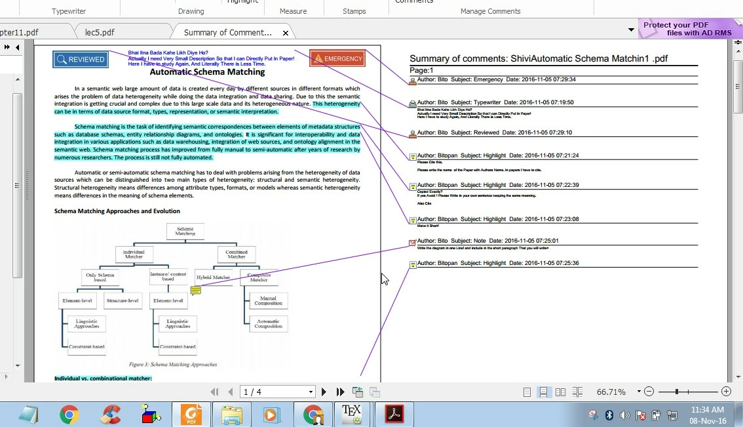Image resolution: width=743 pixels, height=427 pixels.
Task: Jump to the last page
Action: tap(340, 392)
